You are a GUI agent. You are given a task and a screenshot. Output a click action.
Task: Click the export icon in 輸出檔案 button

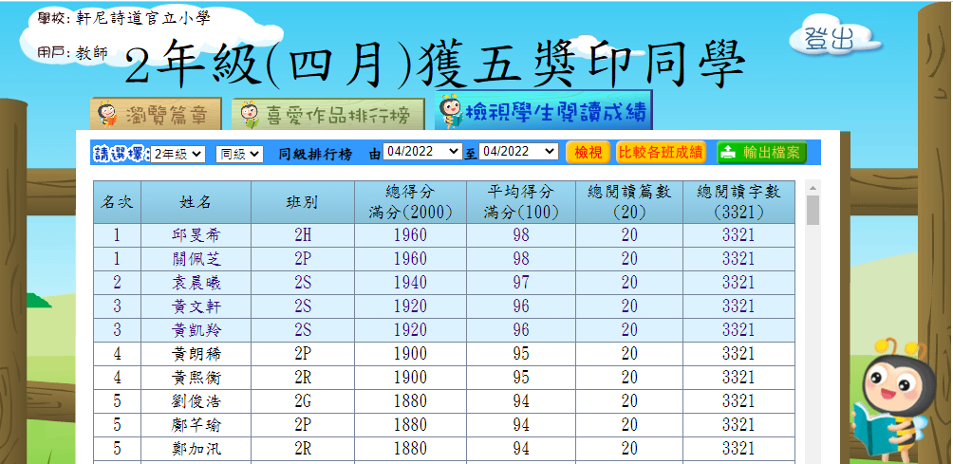pos(729,153)
